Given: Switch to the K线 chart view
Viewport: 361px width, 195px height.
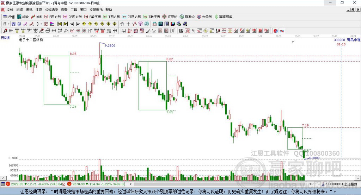Looking at the screenshot, I should (36, 17).
